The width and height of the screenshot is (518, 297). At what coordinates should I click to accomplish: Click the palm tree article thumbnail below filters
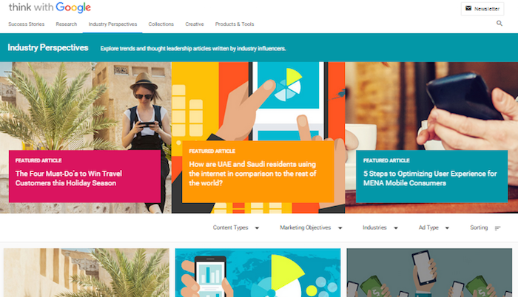point(87,273)
